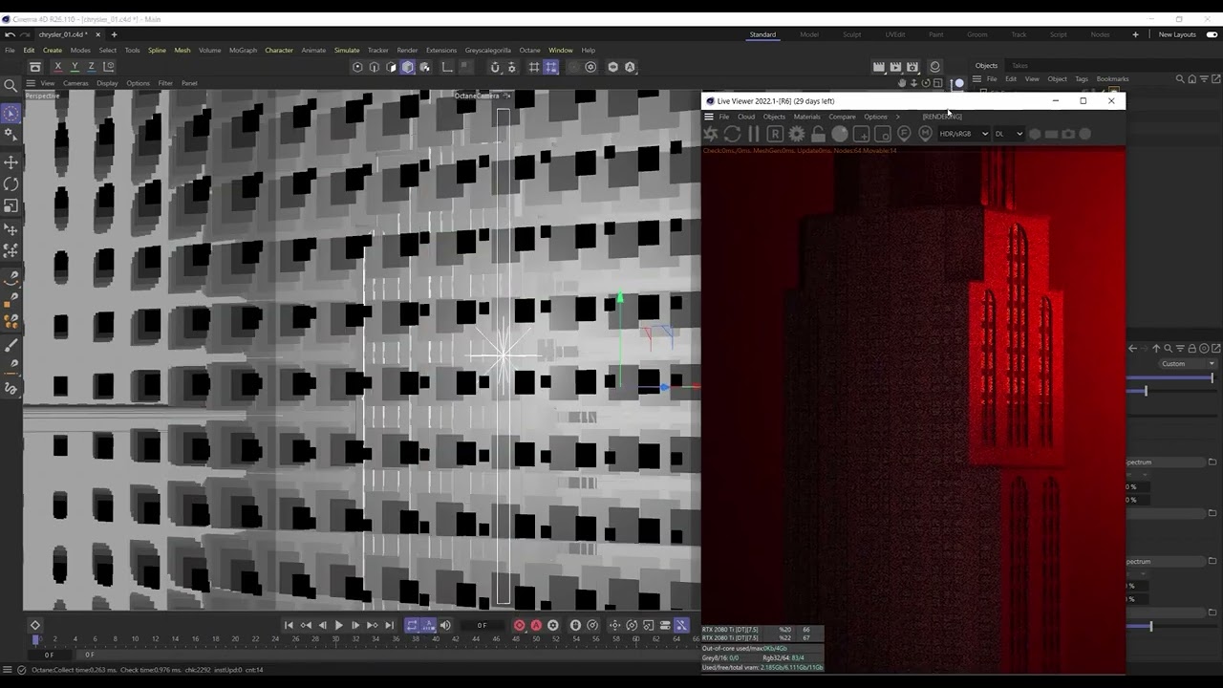The image size is (1223, 688).
Task: Click the magnet snap icon in toolbar
Action: coord(495,67)
